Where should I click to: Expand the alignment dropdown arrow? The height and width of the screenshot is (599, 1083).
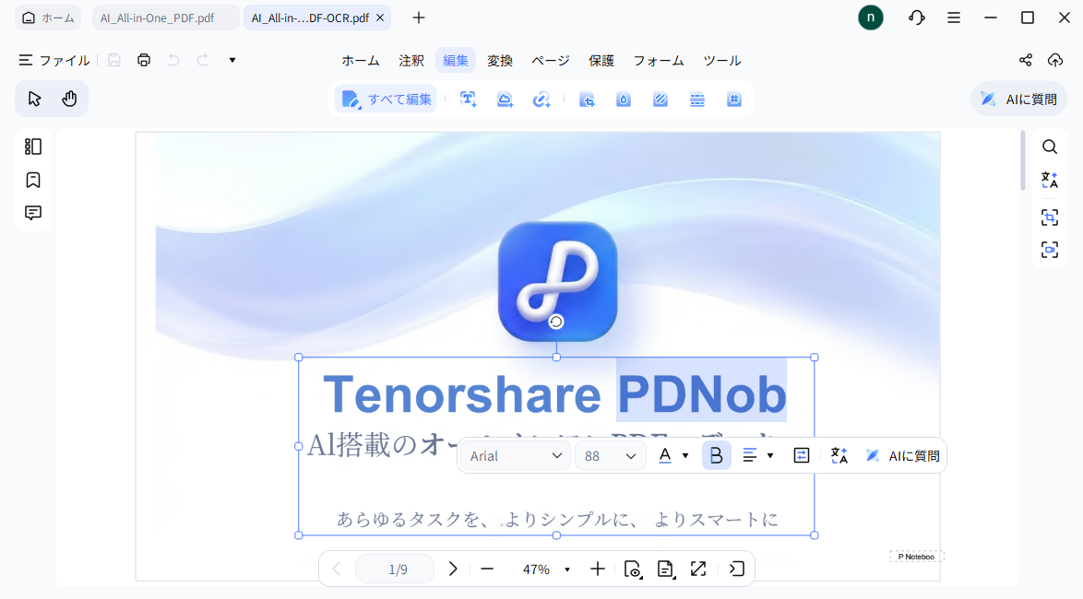(770, 455)
